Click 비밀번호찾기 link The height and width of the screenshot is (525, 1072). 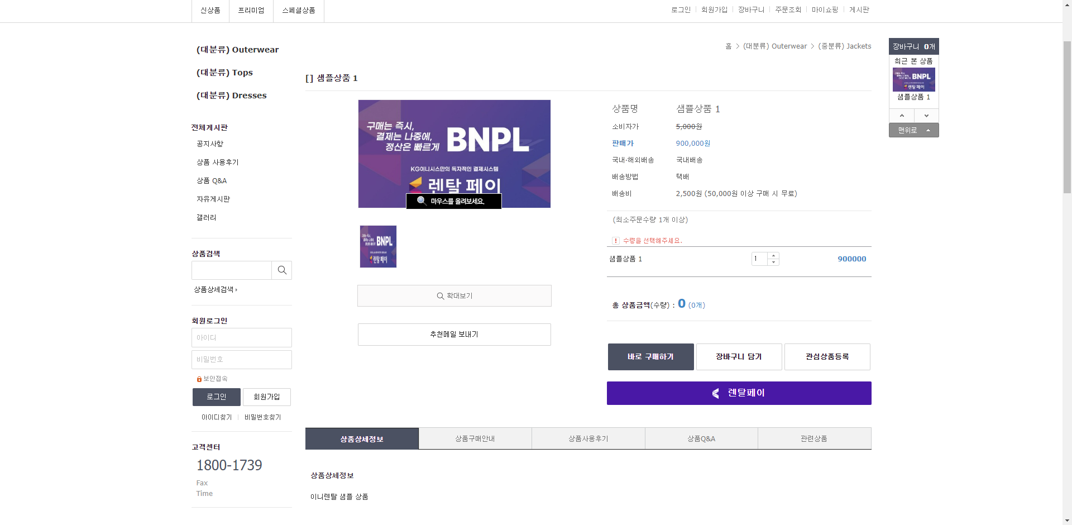tap(263, 417)
